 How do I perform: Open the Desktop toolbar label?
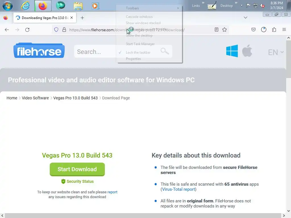[x=226, y=6]
